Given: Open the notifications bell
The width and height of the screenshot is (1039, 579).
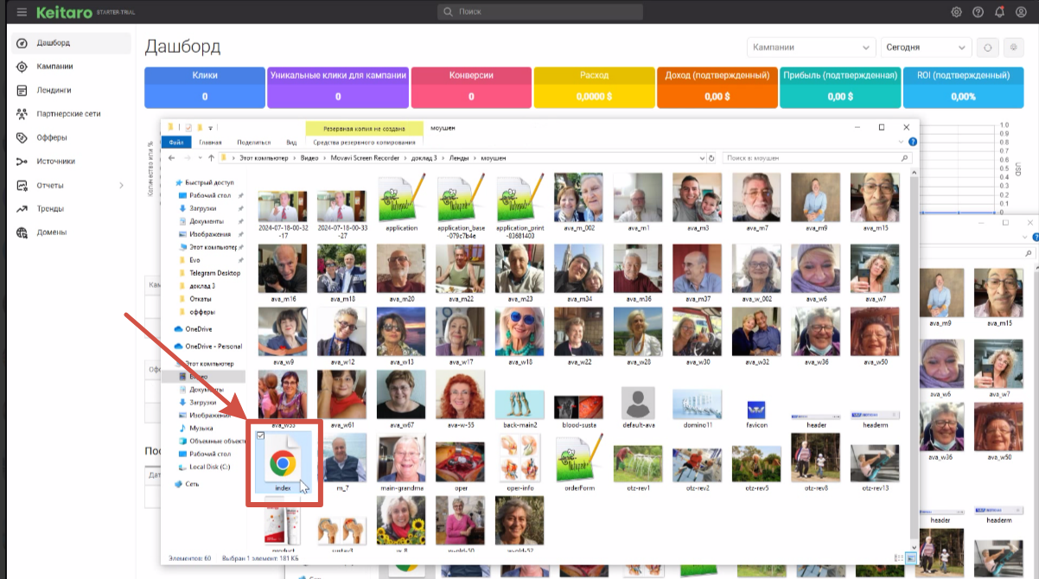Looking at the screenshot, I should 1000,12.
